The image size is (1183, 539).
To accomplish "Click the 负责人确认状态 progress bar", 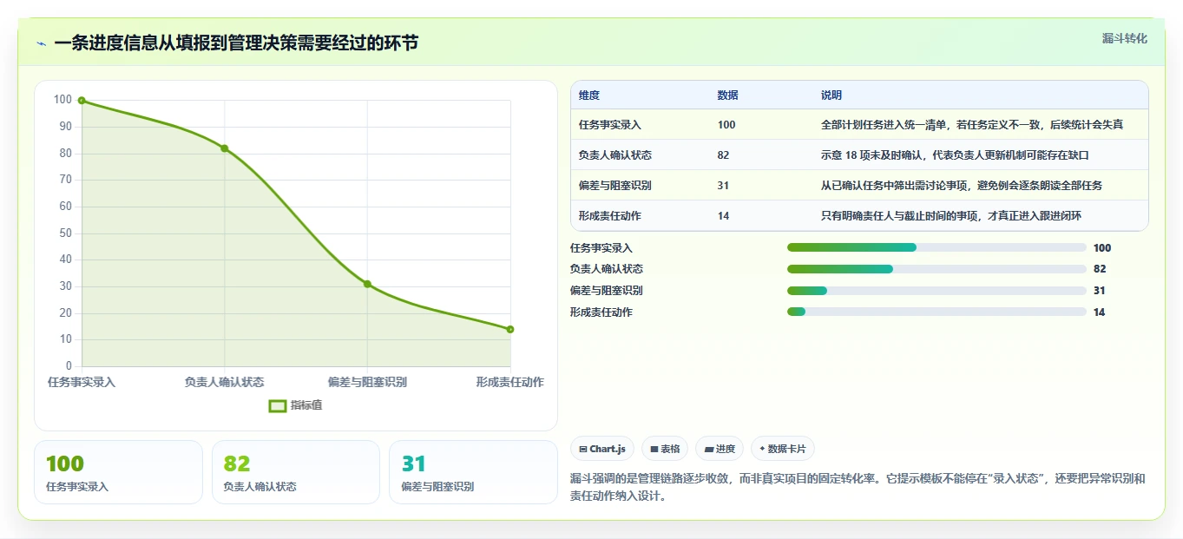I will pyautogui.click(x=937, y=269).
